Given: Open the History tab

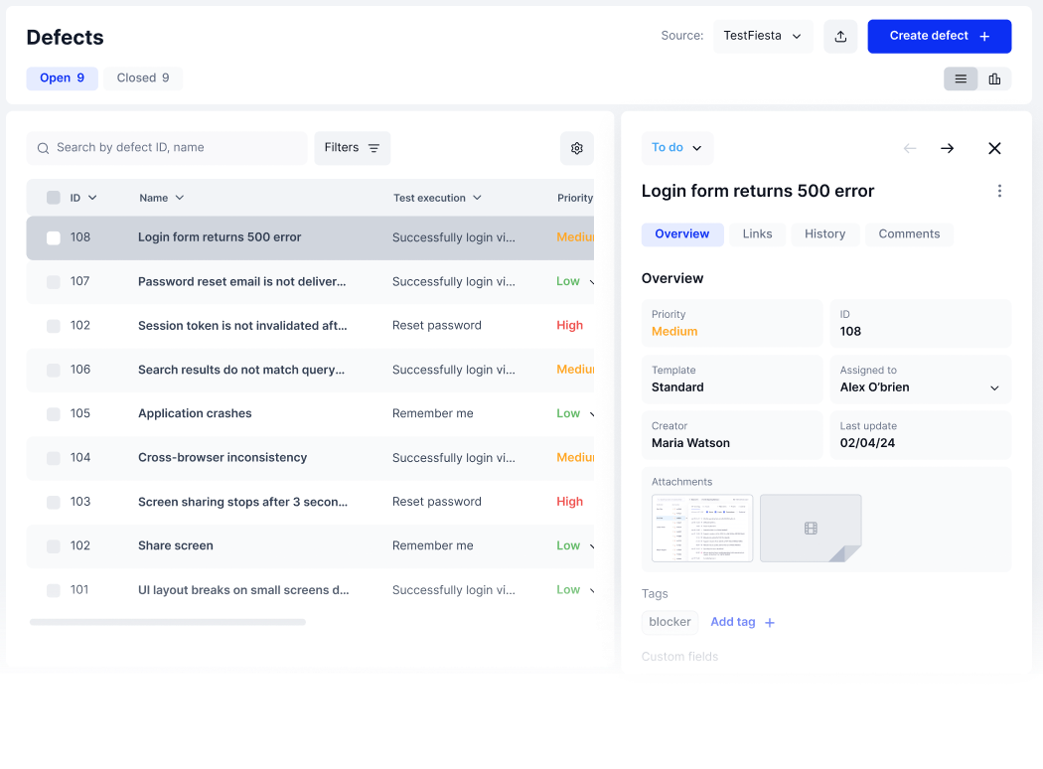Looking at the screenshot, I should point(824,234).
